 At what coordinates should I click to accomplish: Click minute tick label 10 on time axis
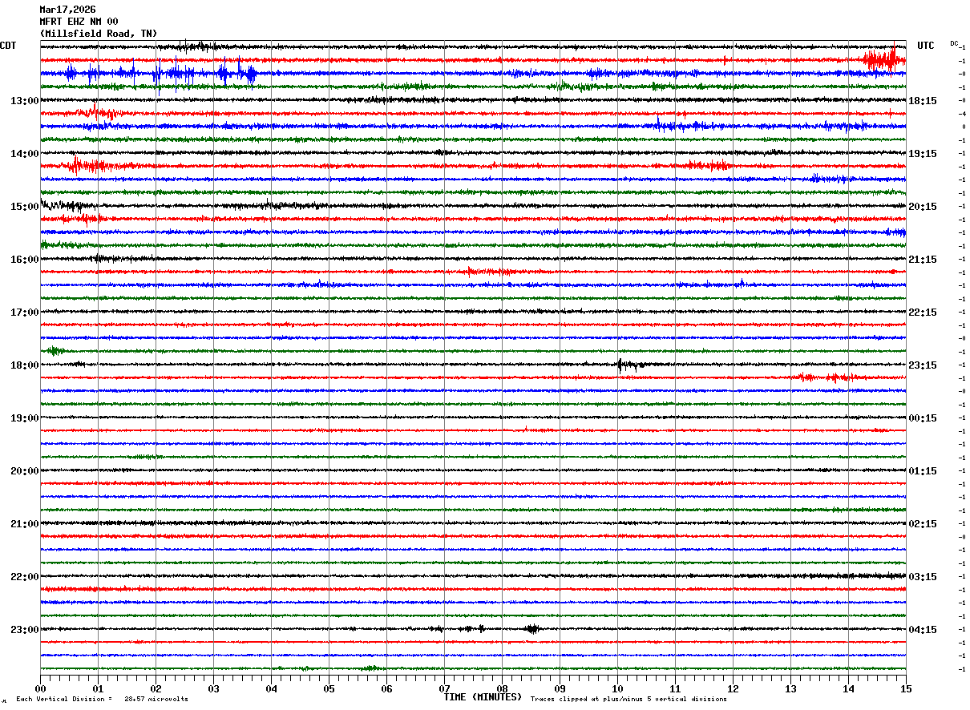(617, 688)
